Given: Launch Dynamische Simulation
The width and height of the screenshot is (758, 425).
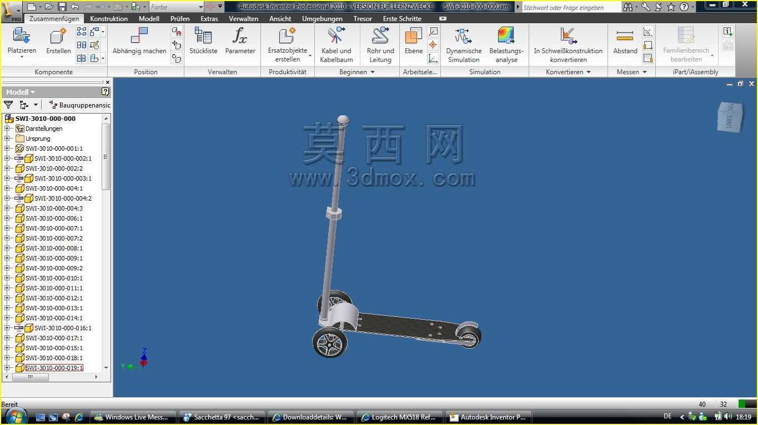Looking at the screenshot, I should 464,45.
